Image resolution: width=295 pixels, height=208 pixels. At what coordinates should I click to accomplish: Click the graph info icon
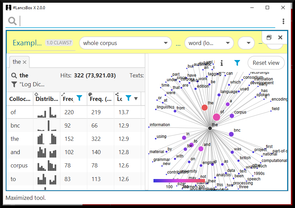coord(222,63)
